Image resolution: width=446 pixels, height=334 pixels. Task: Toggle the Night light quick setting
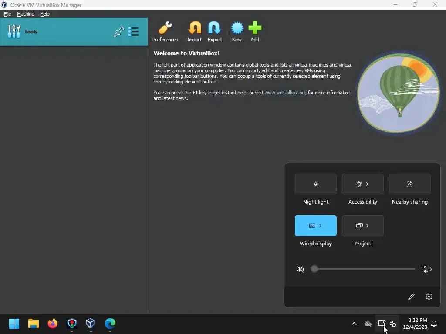[x=316, y=184]
